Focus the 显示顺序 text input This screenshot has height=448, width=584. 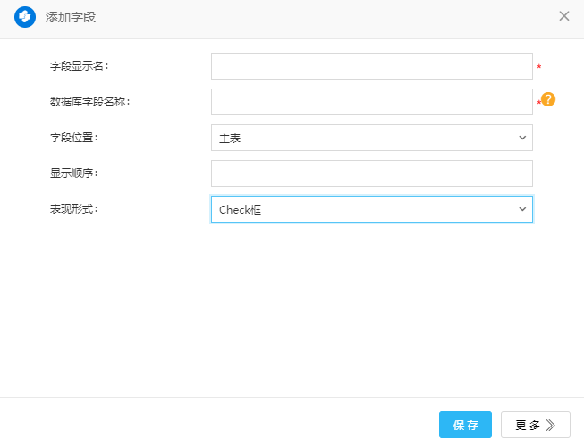[x=371, y=173]
